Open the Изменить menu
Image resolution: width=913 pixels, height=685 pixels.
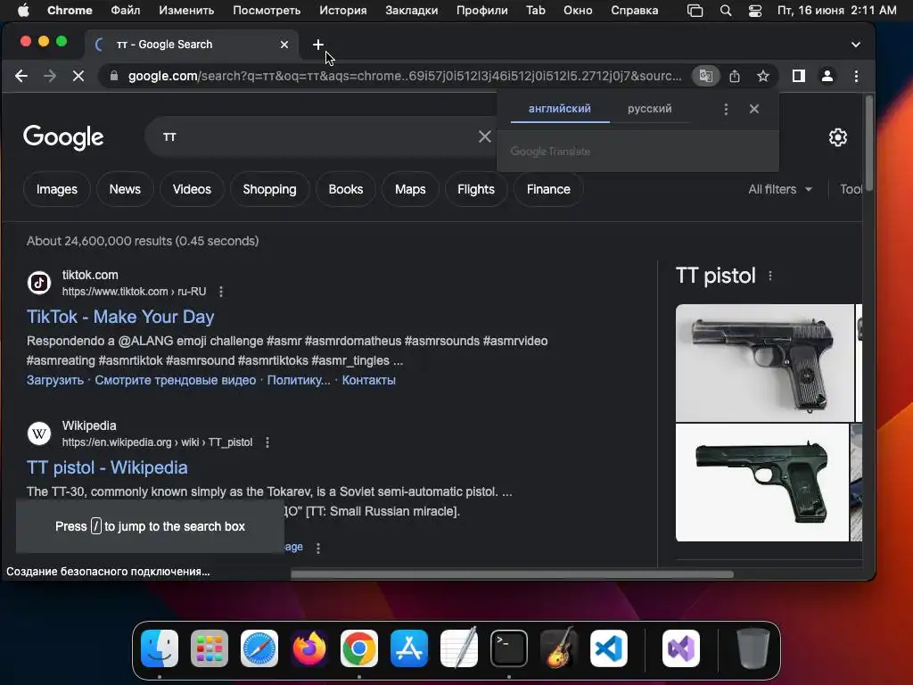186,11
